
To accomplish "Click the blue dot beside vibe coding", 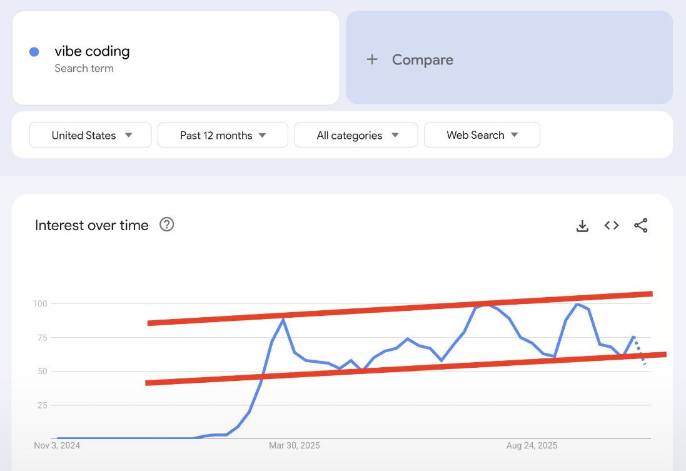I will [34, 52].
